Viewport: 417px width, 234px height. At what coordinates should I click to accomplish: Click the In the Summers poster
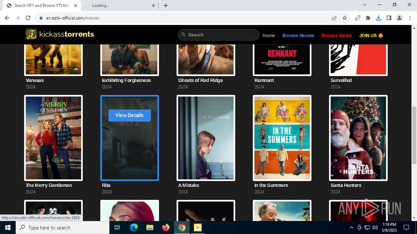[282, 138]
